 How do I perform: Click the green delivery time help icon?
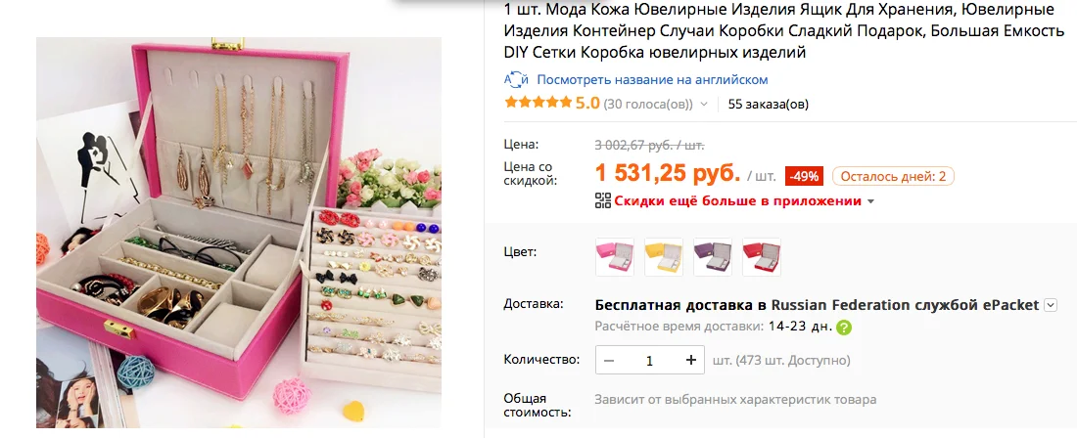(x=844, y=327)
